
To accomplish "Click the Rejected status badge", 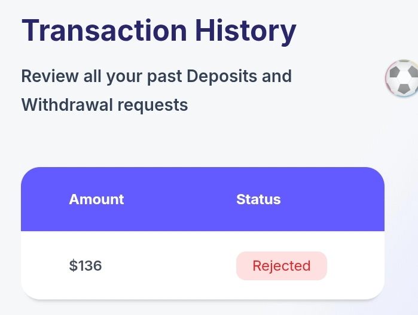I will point(282,266).
